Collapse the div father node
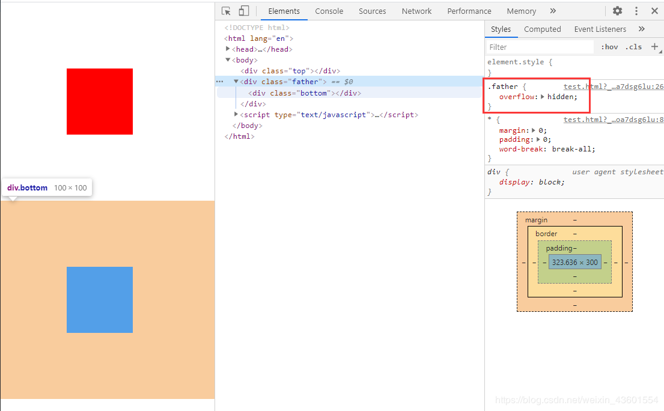 click(x=236, y=81)
